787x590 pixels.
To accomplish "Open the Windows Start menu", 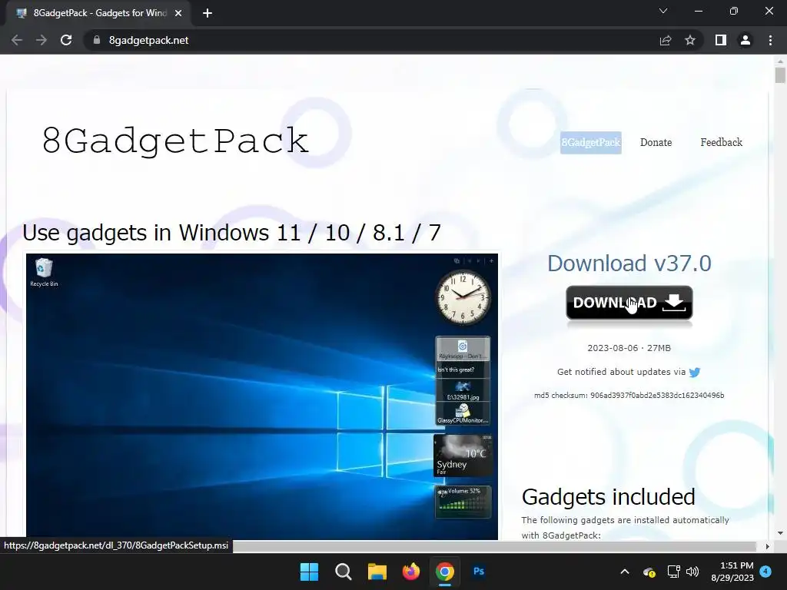I will (x=309, y=572).
